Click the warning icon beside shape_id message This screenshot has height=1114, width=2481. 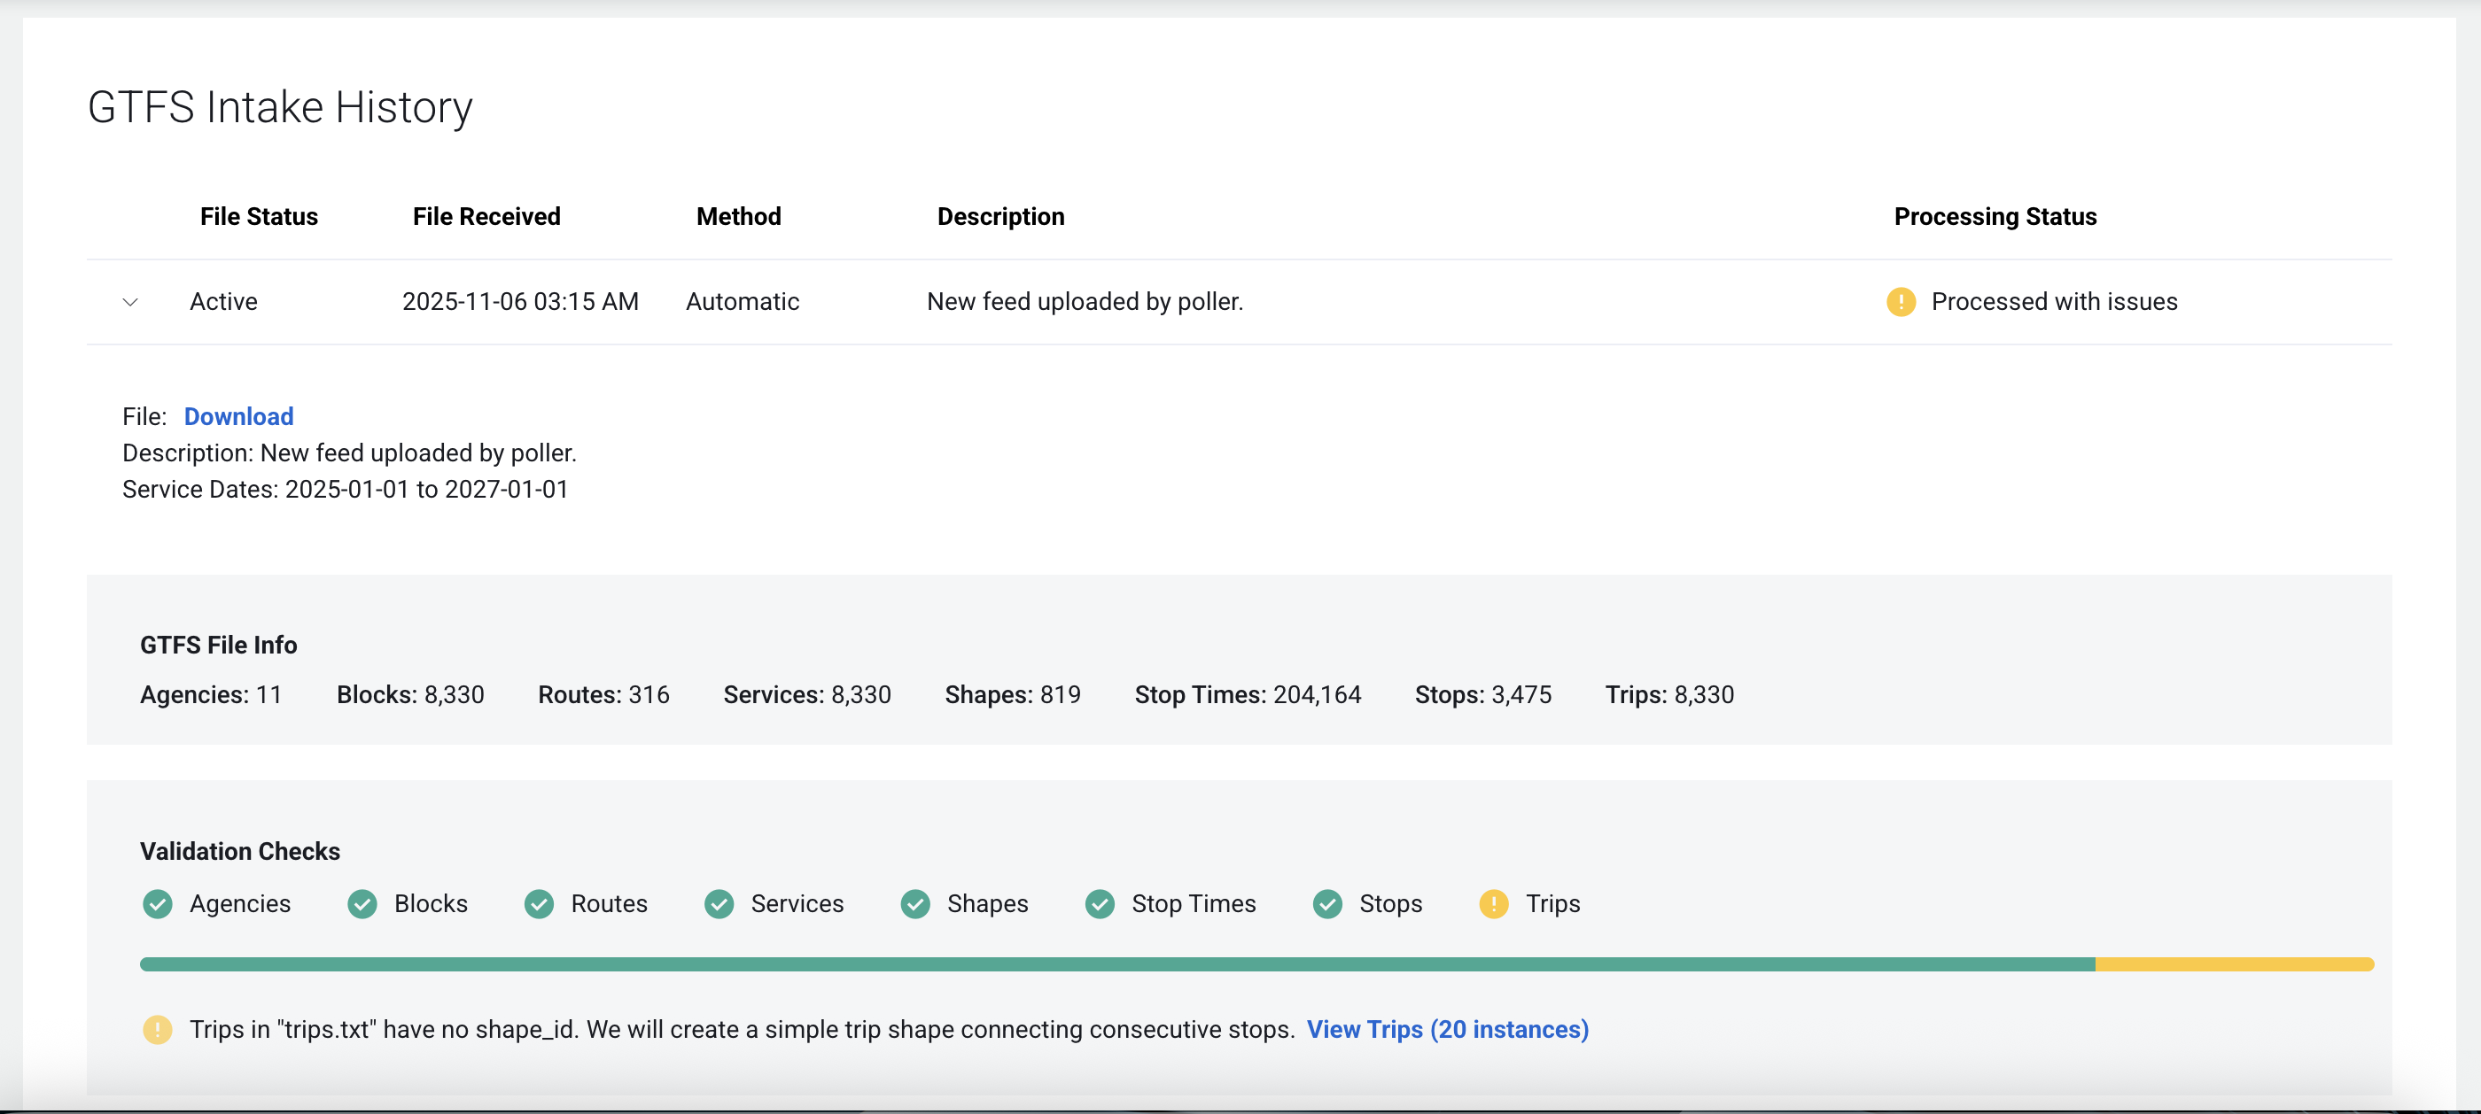[157, 1030]
